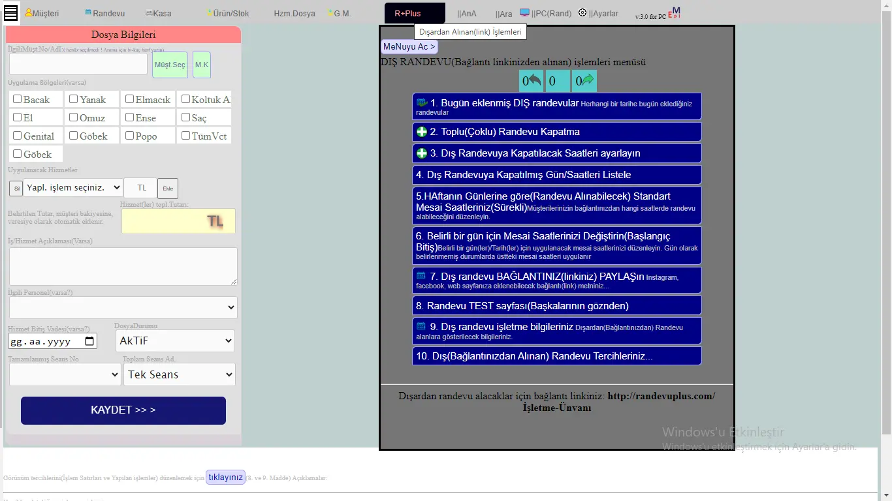This screenshot has height=501, width=892.
Task: Click the person icon beside Müşteri
Action: [x=28, y=12]
